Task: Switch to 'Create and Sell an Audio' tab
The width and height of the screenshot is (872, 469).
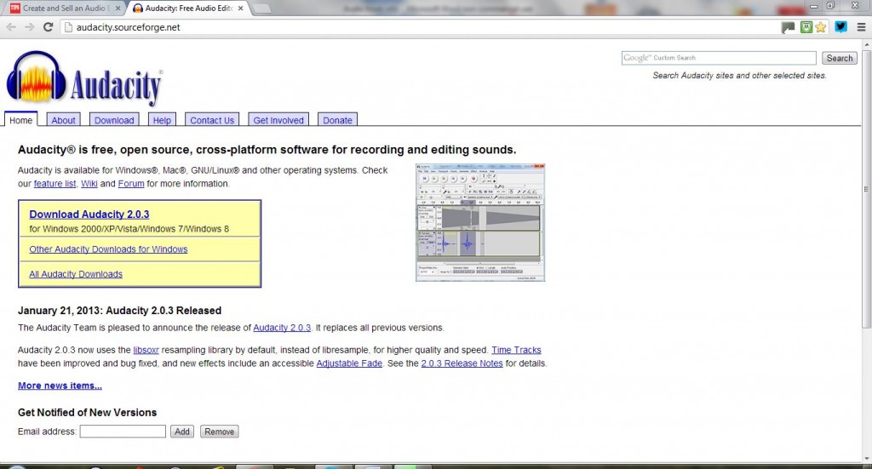Action: [63, 9]
